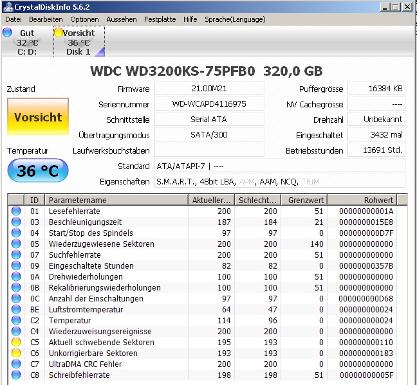This screenshot has width=417, height=385.
Task: Click the blue orb for Wiederzugewiesene Sektoren
Action: pos(16,244)
